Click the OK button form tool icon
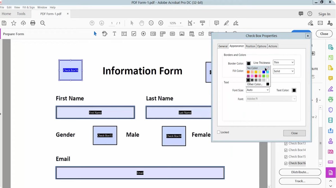Viewport: 336px width, 188px height. 172,34
